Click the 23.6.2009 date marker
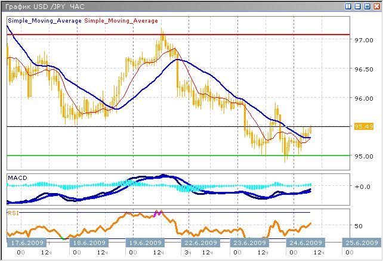This screenshot has width=383, height=261. tap(249, 243)
